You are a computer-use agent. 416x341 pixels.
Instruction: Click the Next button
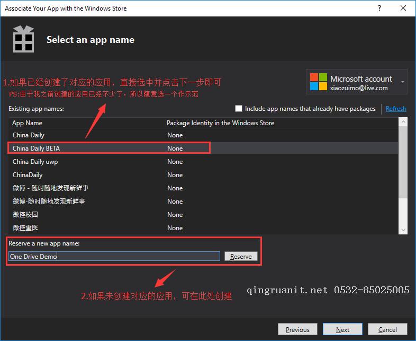coord(342,329)
